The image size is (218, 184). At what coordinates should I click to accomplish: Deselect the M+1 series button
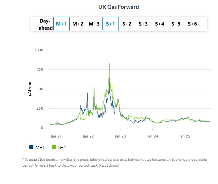[62, 24]
